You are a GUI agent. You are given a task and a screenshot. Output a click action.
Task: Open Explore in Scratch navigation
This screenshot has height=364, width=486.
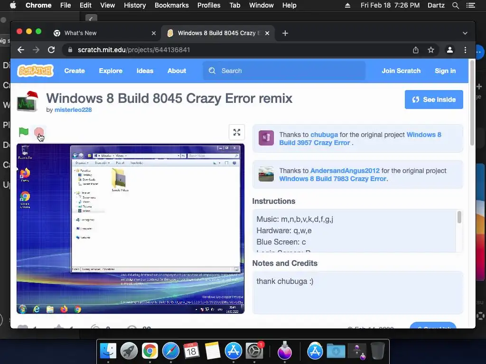click(x=111, y=71)
